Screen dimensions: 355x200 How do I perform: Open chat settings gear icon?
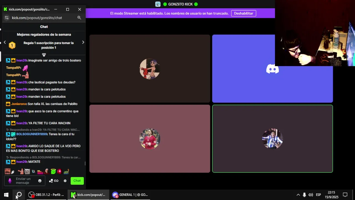click(x=65, y=181)
